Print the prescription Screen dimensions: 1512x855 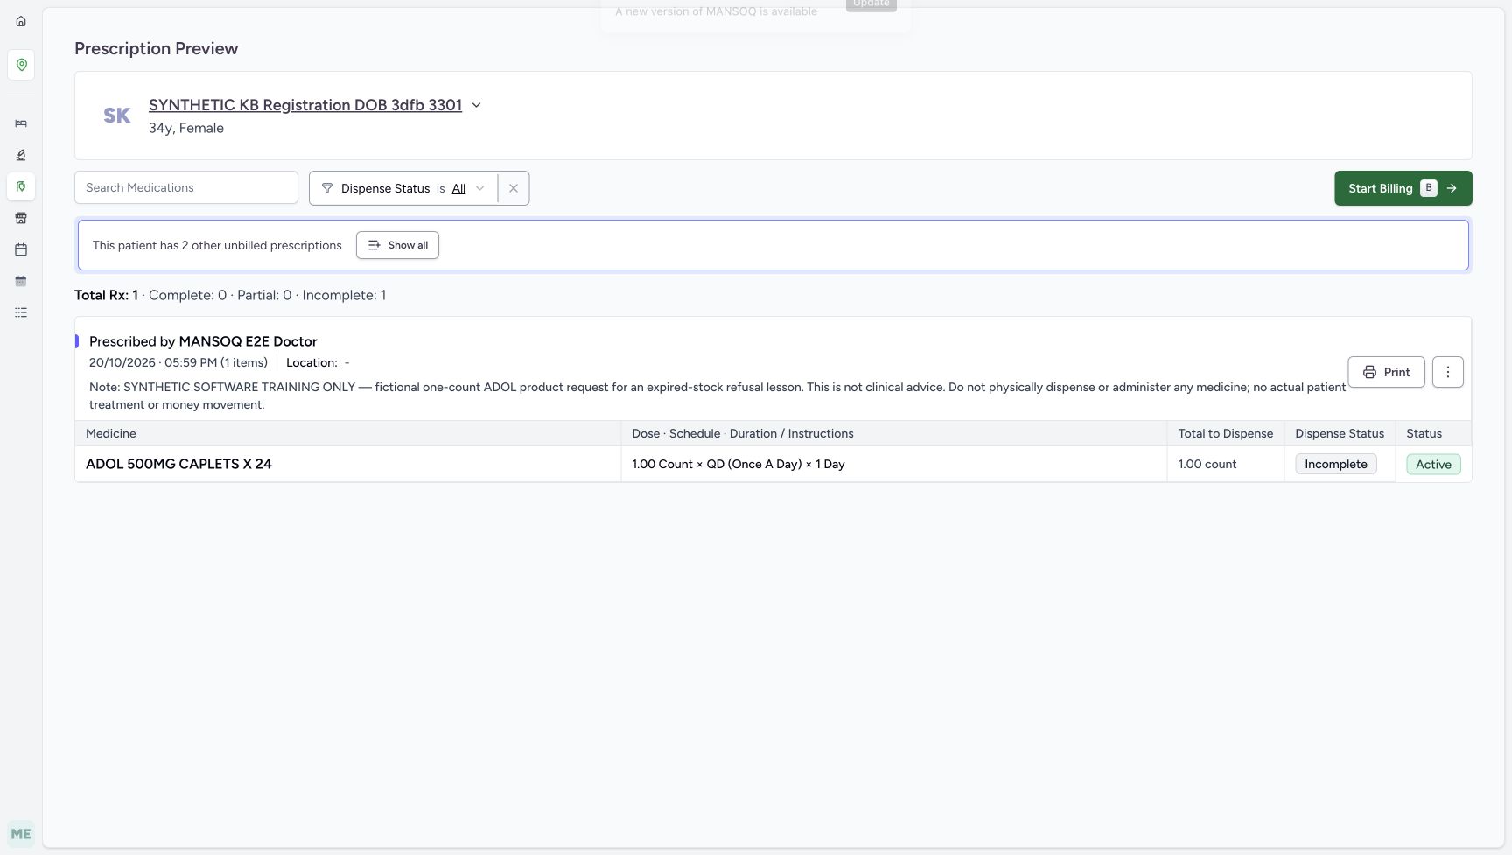(x=1386, y=372)
